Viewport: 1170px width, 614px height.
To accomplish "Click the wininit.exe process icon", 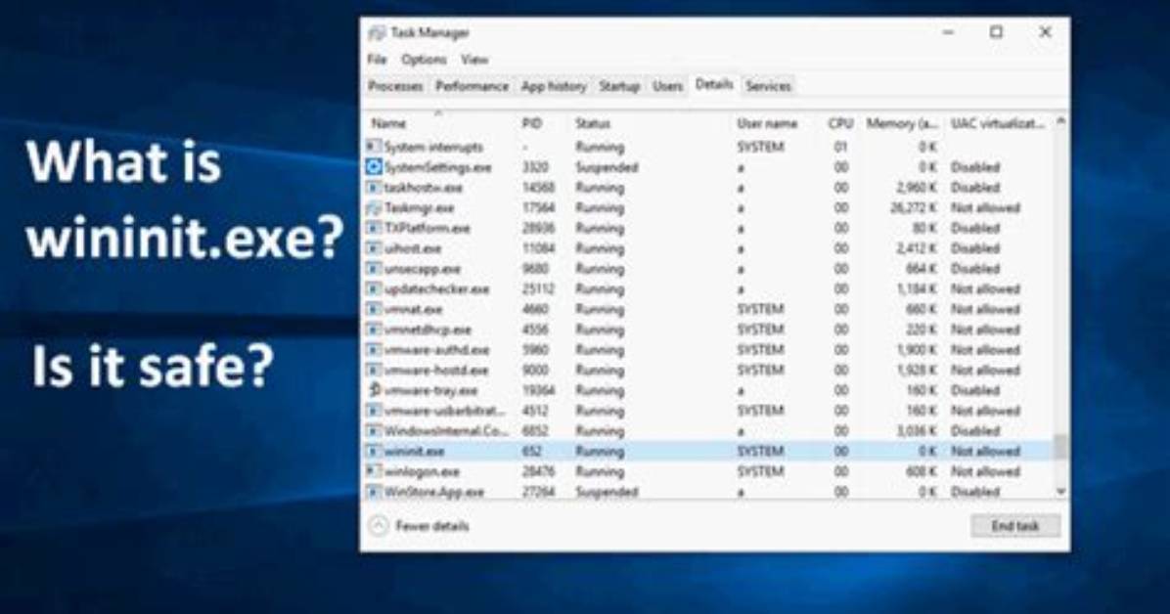I will tap(374, 451).
